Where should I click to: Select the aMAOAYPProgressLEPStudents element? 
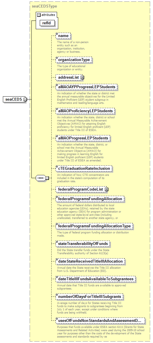(x=86, y=87)
